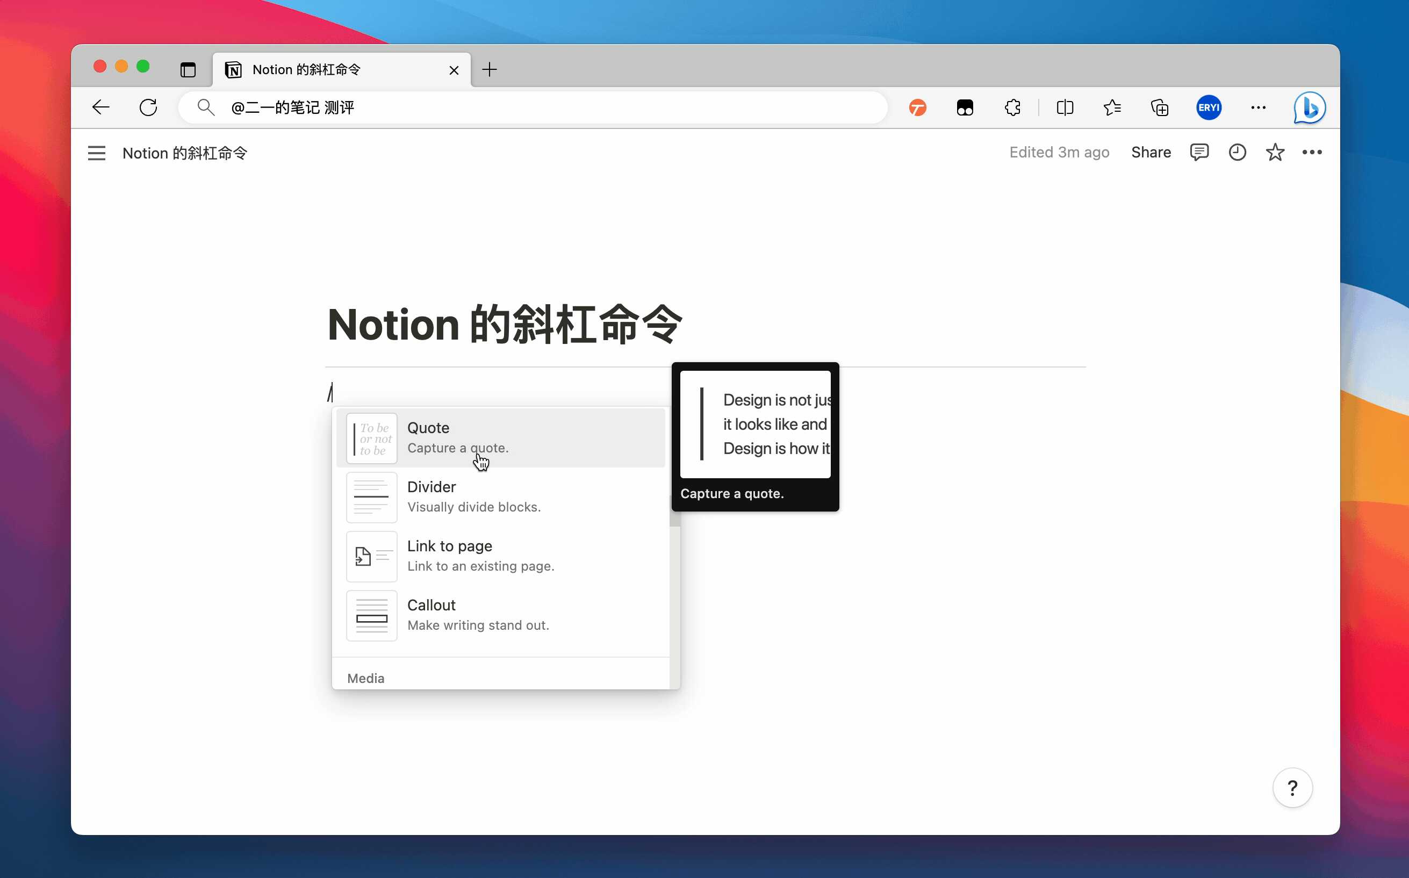Click the Quote block thumbnail

coord(371,438)
